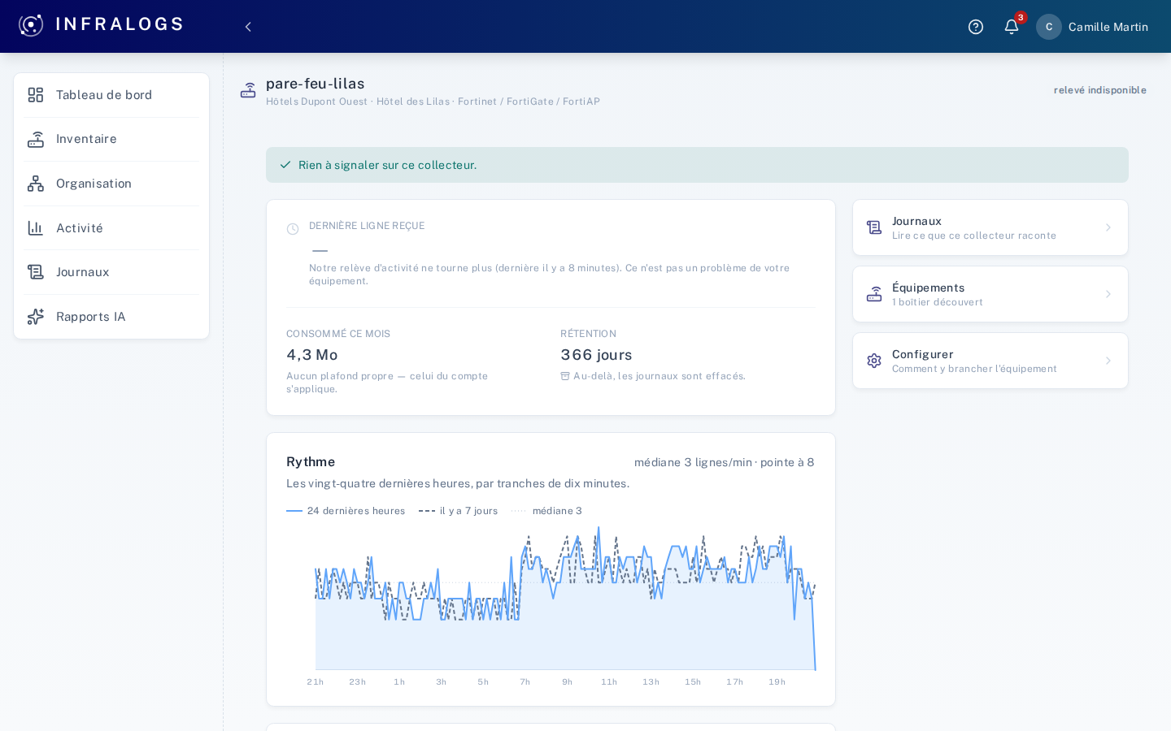1171x731 pixels.
Task: Expand the Configurer card chevron
Action: (x=1108, y=361)
